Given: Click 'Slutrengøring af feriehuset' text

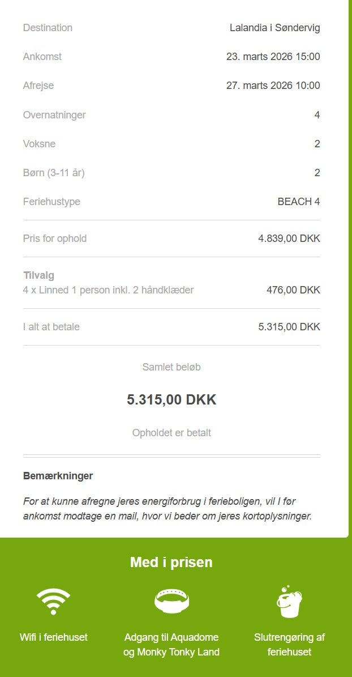Looking at the screenshot, I should pos(289,644).
